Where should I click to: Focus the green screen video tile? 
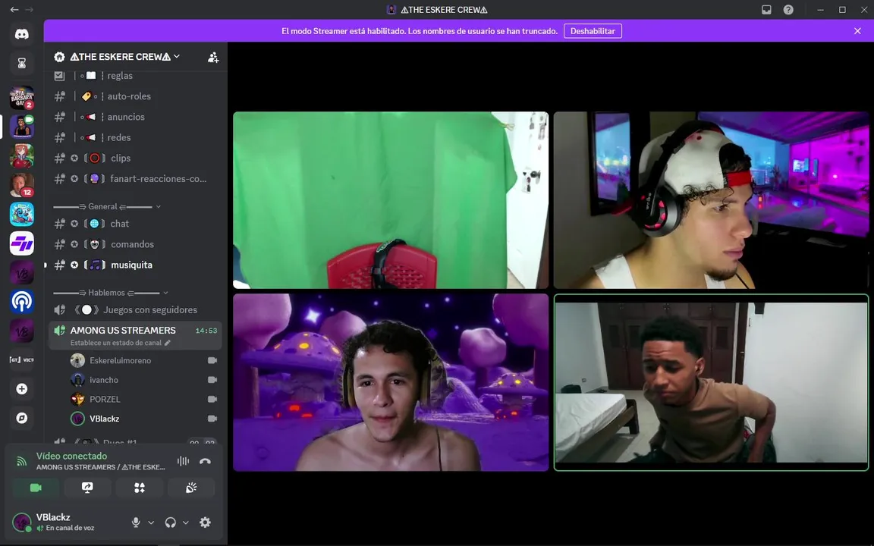click(x=391, y=200)
